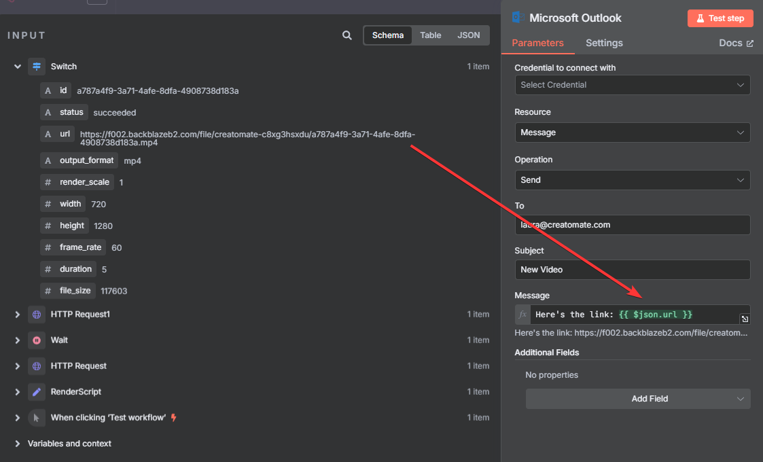Image resolution: width=763 pixels, height=462 pixels.
Task: Switch input view to Table
Action: [430, 35]
